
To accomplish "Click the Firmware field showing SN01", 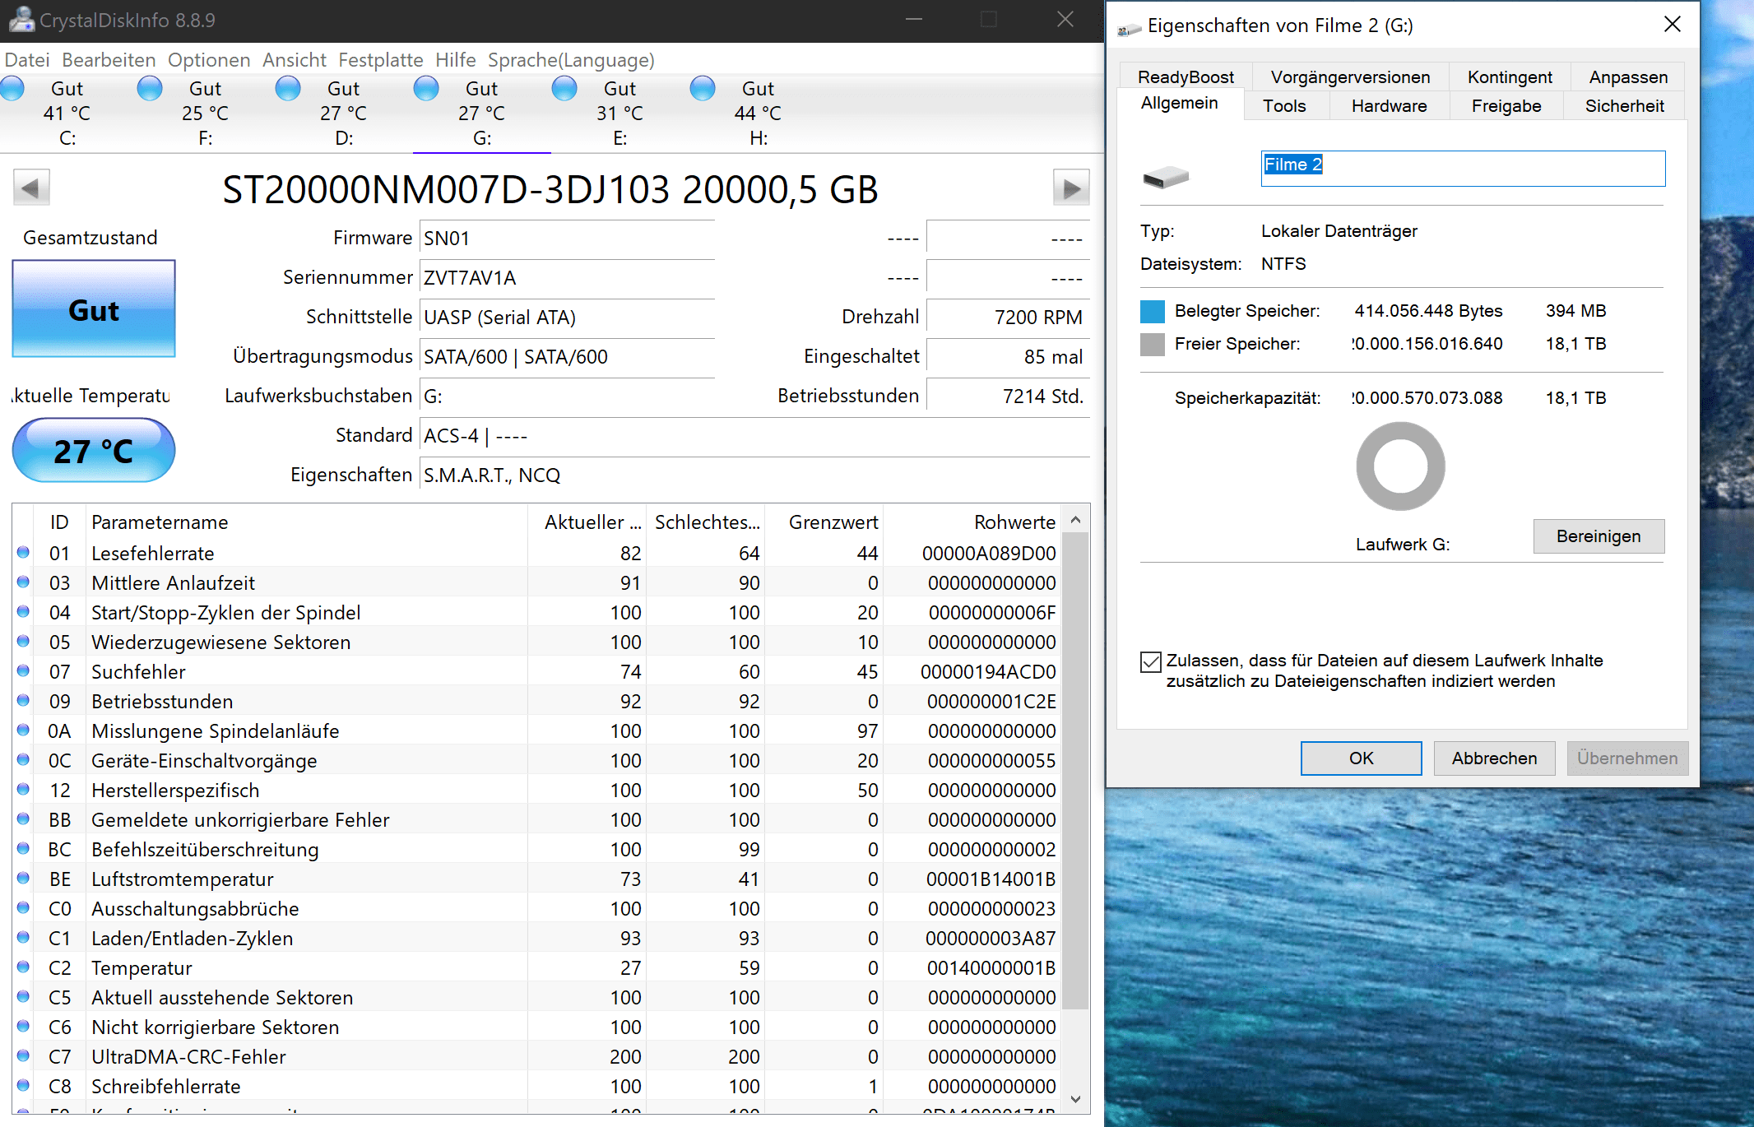I will tap(567, 239).
